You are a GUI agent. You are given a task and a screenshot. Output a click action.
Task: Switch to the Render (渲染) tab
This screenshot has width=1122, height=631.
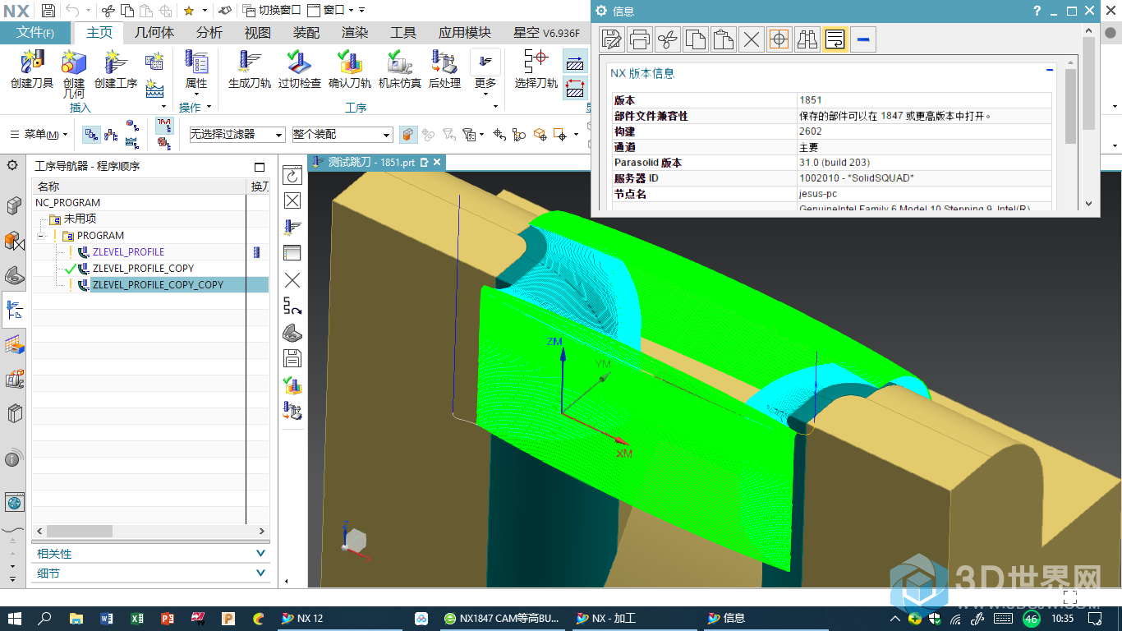355,33
